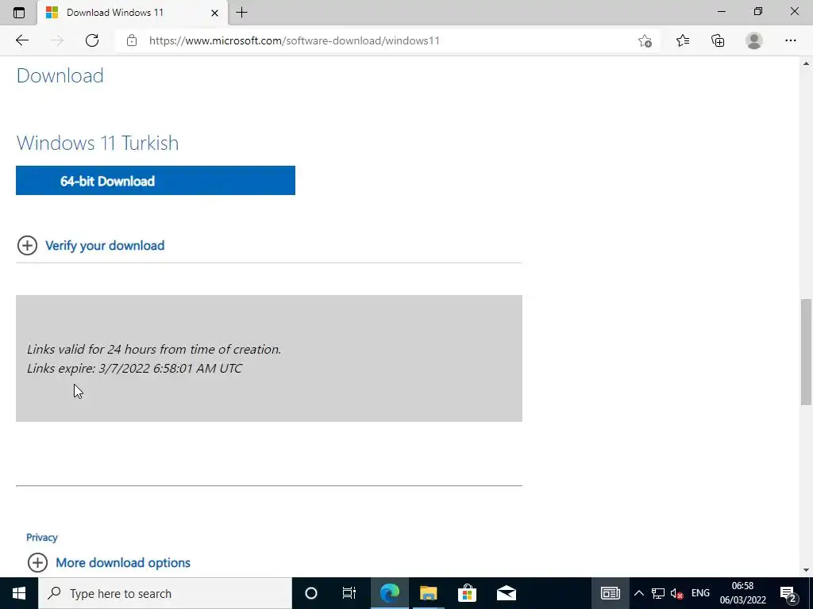
Task: Open the muted volume tray icon
Action: [676, 593]
